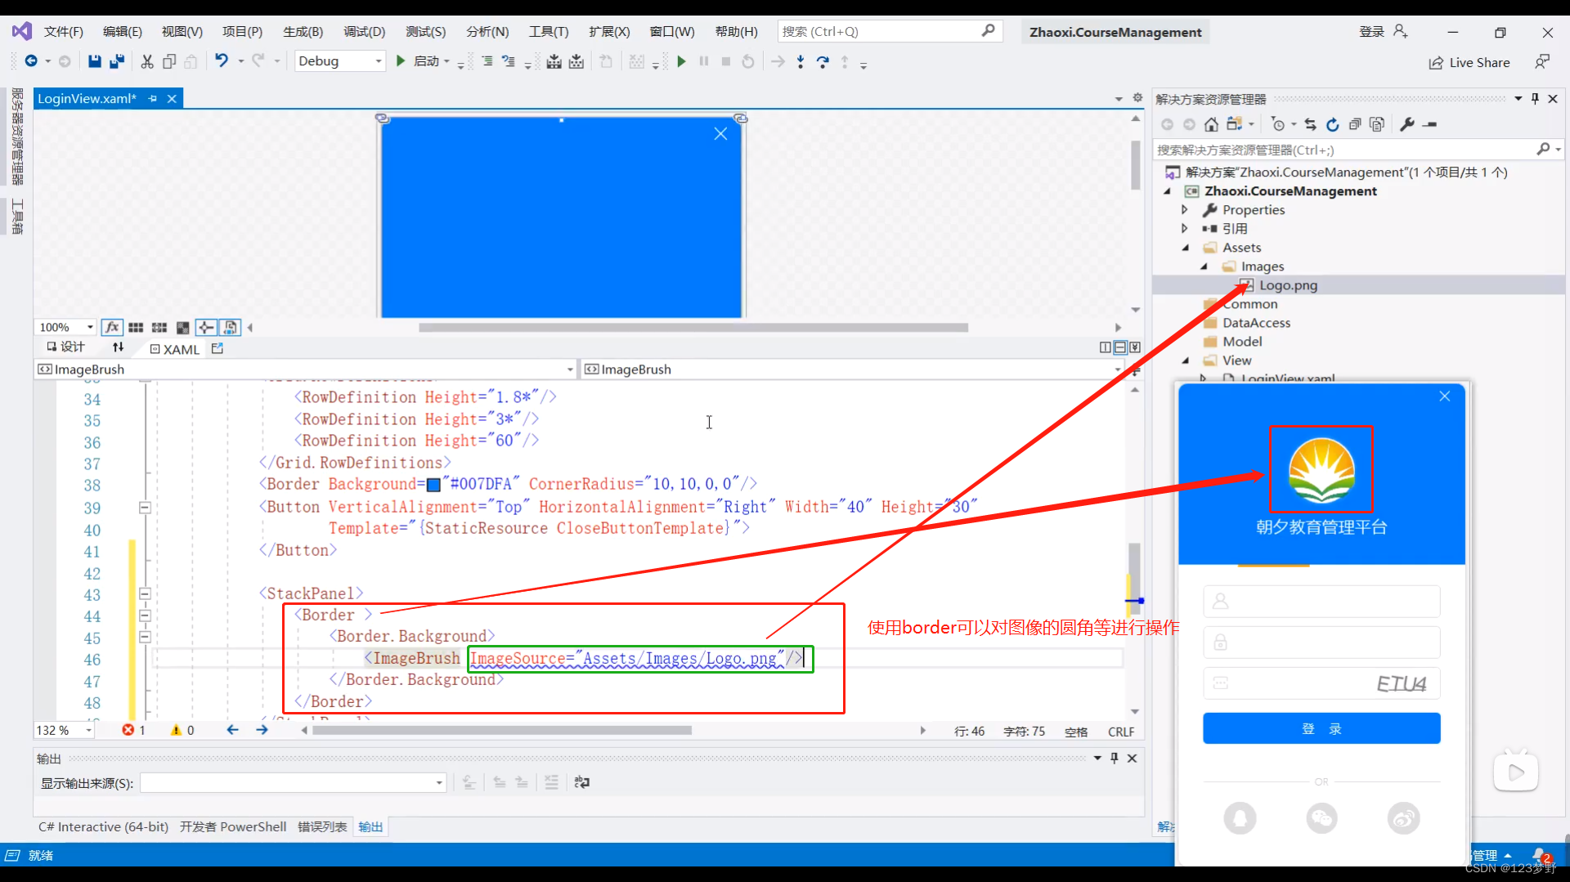Viewport: 1570px width, 882px height.
Task: Click Pending Changes Filter clock icon
Action: 1278,124
